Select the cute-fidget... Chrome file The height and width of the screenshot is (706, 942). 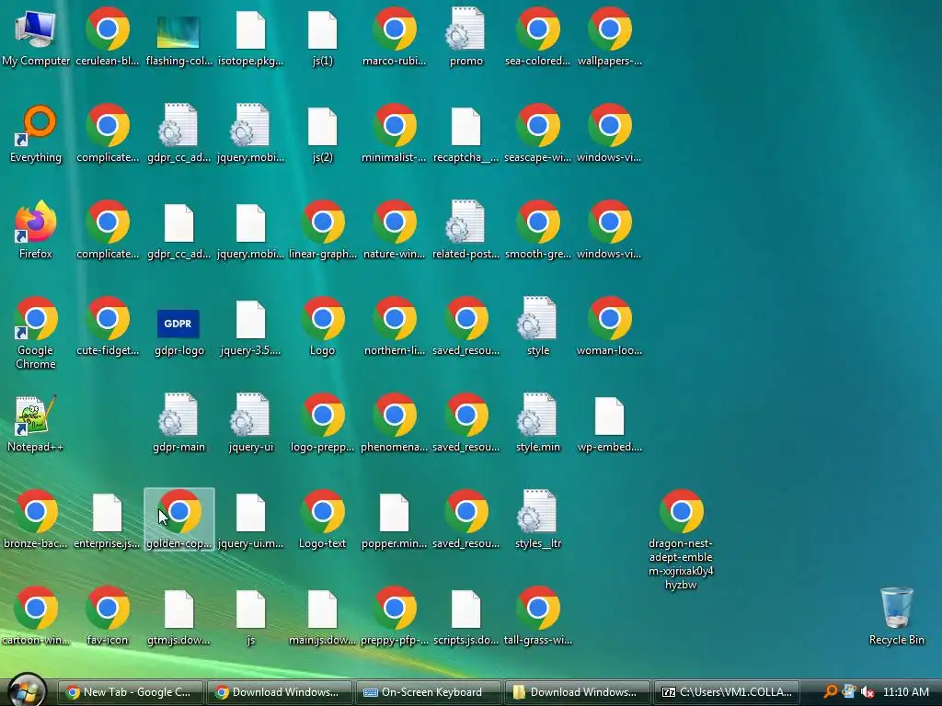[x=108, y=326]
